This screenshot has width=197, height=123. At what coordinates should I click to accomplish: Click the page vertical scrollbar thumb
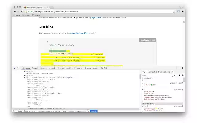tap(184, 22)
